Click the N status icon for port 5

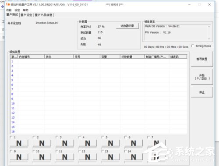point(110,143)
